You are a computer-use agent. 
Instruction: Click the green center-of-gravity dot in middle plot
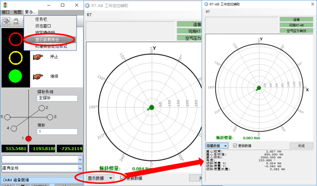pyautogui.click(x=151, y=108)
